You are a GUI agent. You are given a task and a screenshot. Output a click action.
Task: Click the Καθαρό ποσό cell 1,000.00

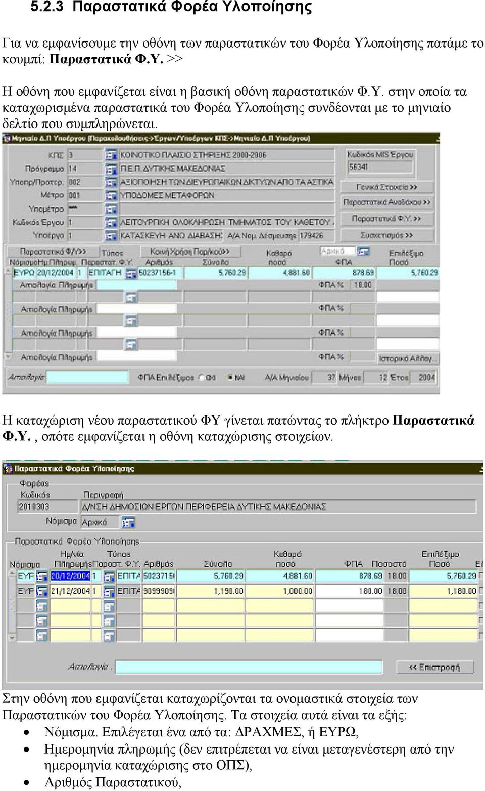tap(280, 591)
